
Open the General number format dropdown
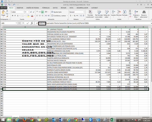pyautogui.click(x=84, y=12)
